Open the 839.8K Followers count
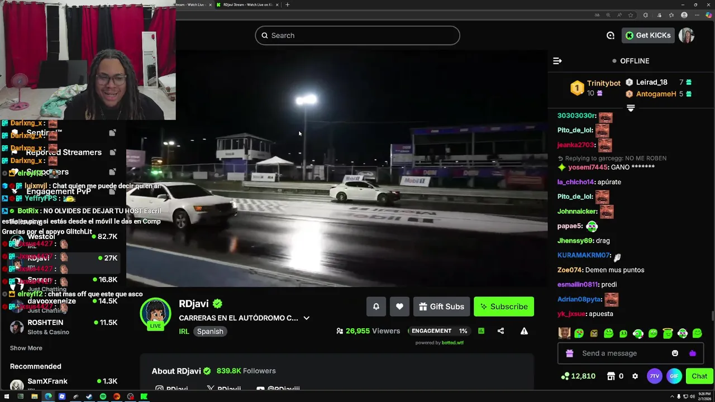The width and height of the screenshot is (715, 402). (x=246, y=371)
